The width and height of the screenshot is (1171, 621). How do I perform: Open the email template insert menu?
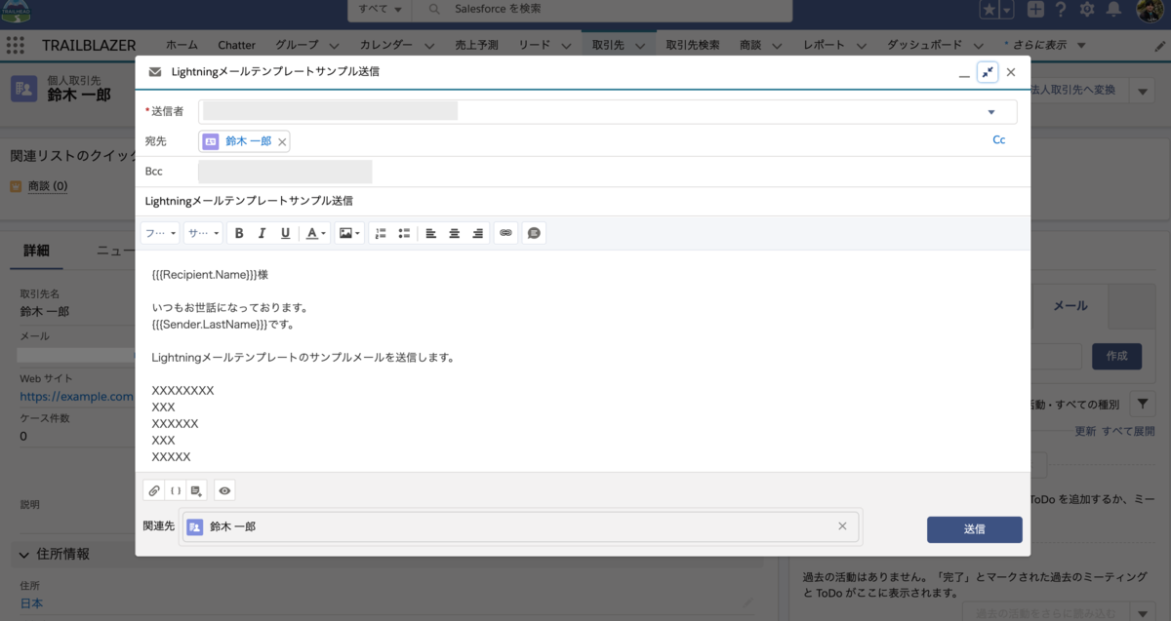pos(197,490)
